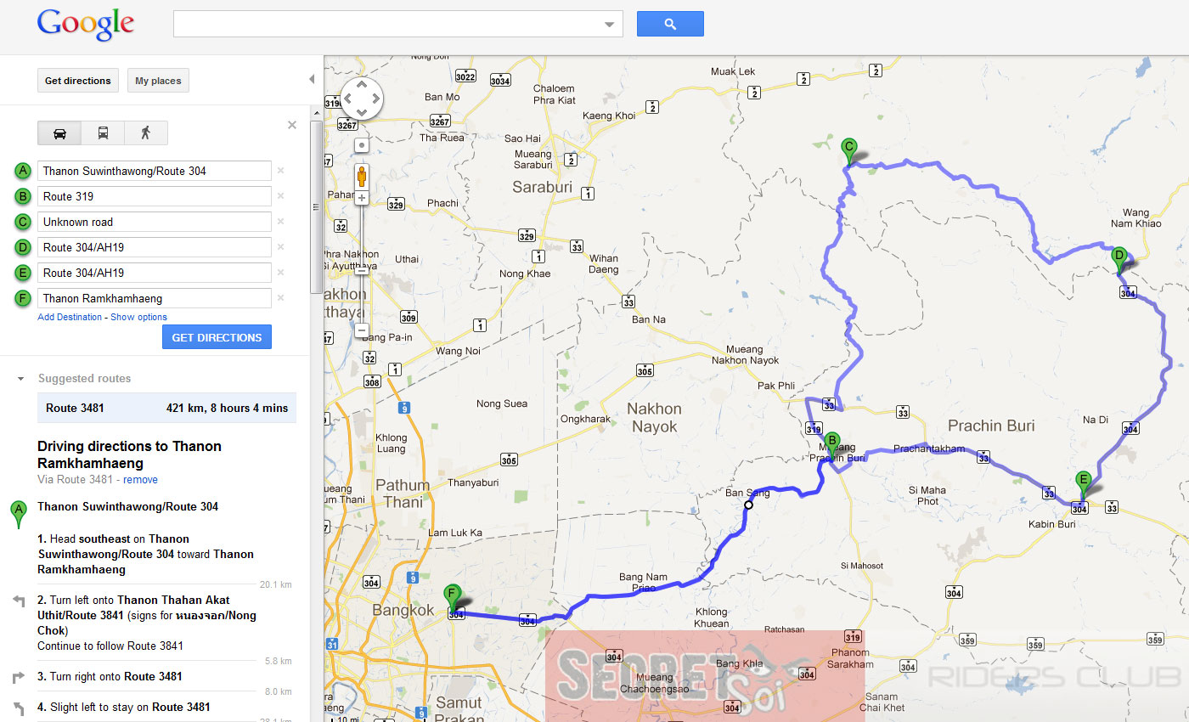
Task: Select the driving car travel mode
Action: [x=59, y=133]
